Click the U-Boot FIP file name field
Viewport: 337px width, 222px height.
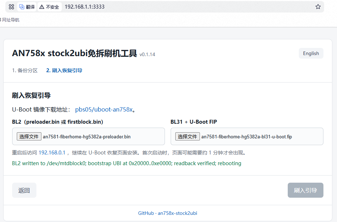pos(247,136)
